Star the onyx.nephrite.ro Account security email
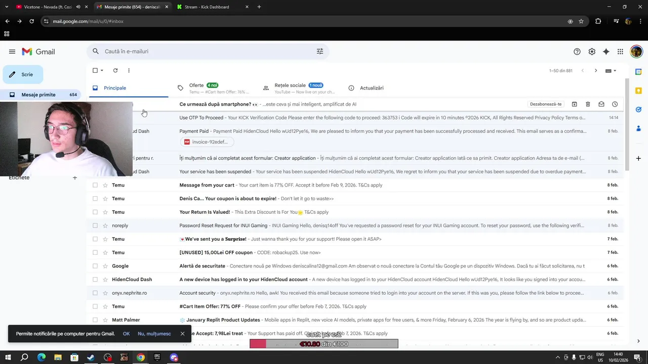648x364 pixels. tap(105, 293)
